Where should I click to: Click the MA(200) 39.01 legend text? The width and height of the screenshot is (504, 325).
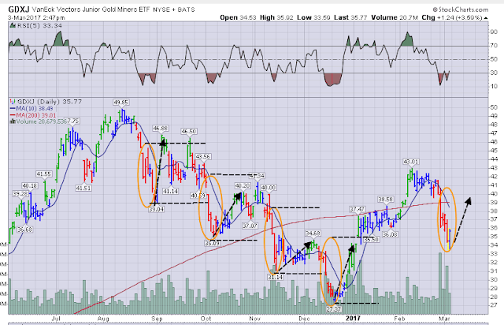pyautogui.click(x=36, y=115)
